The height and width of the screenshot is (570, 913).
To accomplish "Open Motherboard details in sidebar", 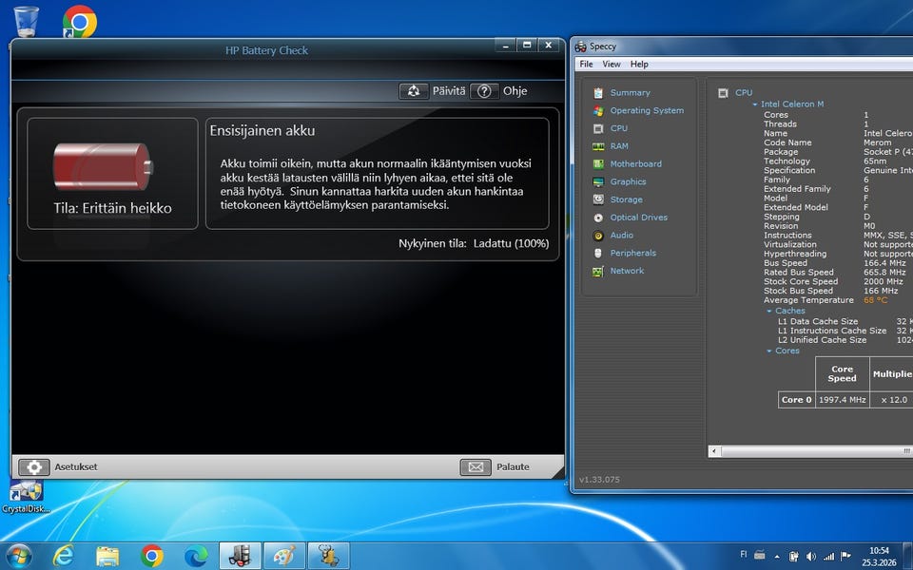I will [x=635, y=164].
